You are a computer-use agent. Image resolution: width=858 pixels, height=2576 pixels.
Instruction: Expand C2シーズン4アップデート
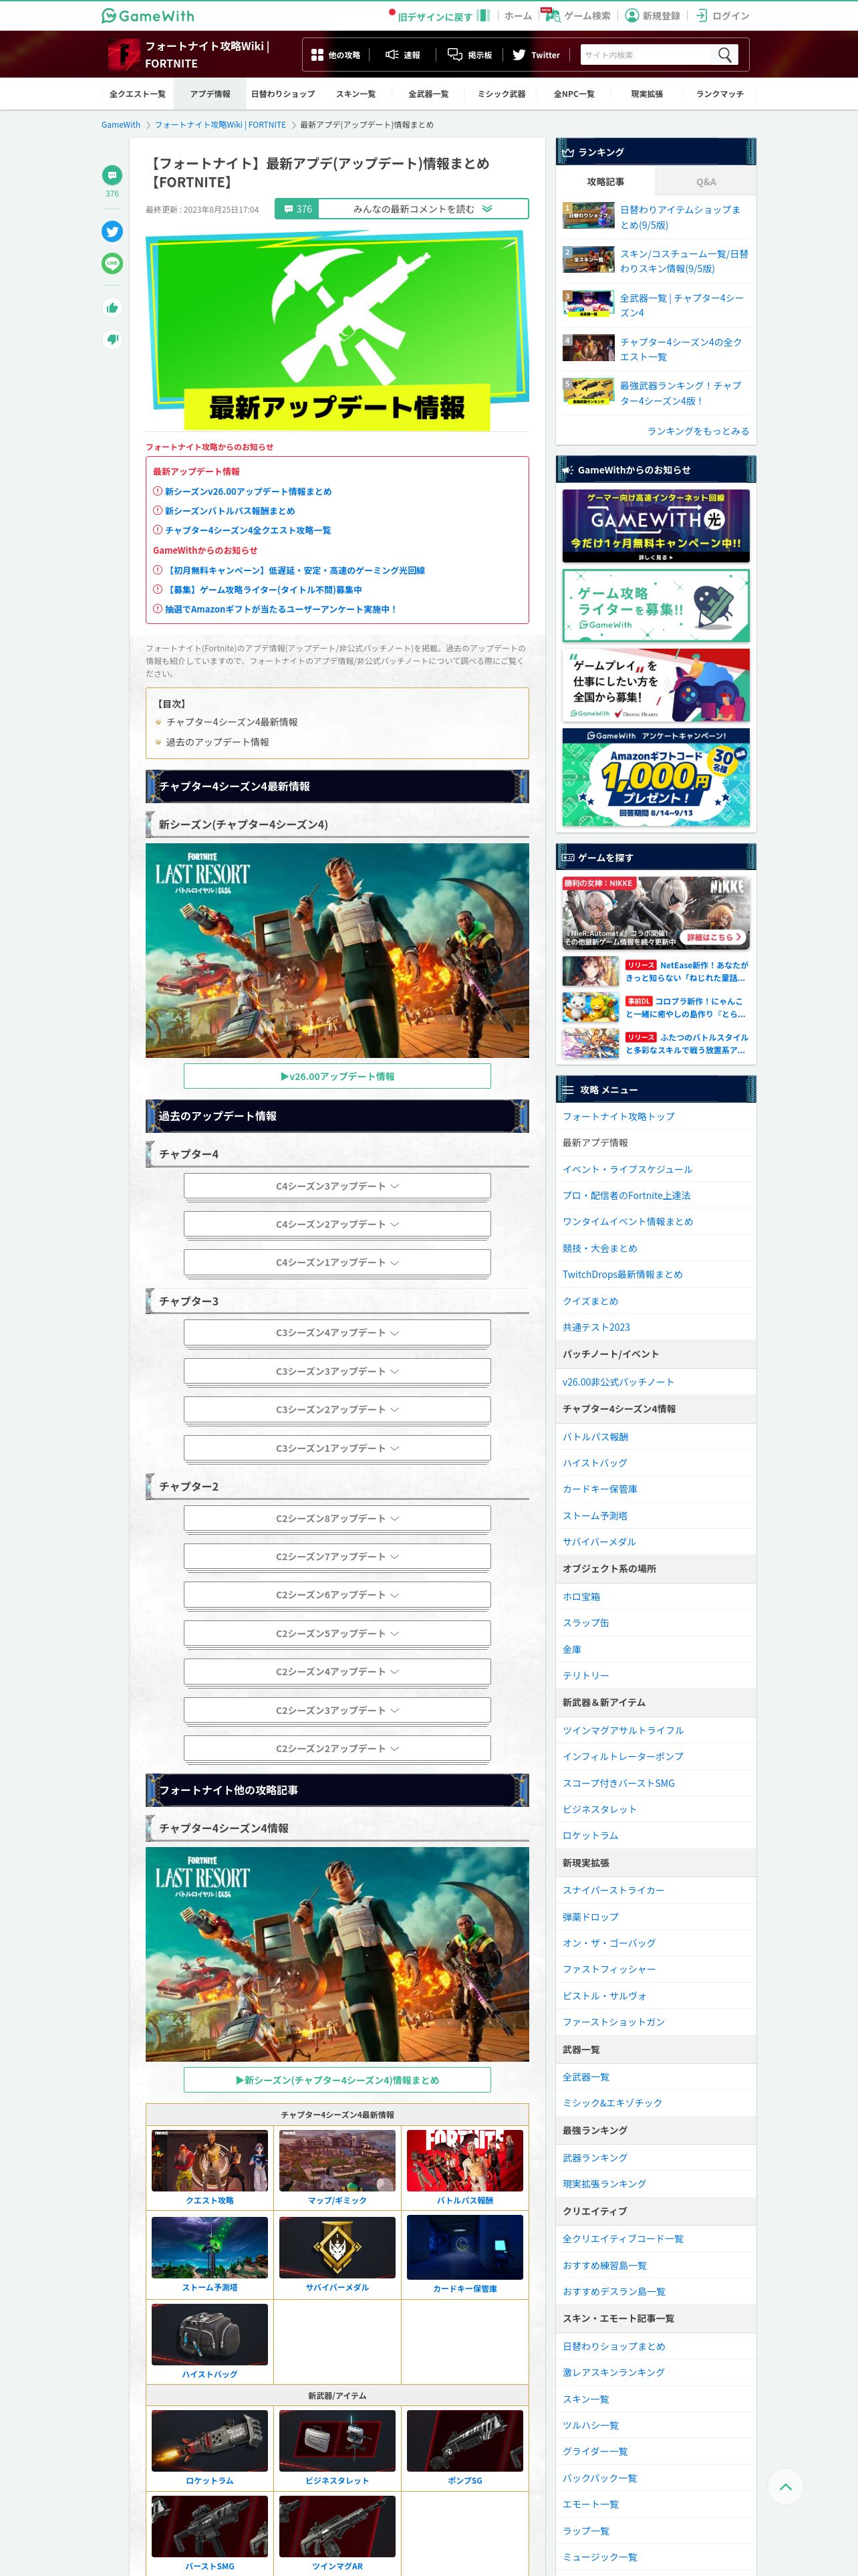pos(337,1671)
